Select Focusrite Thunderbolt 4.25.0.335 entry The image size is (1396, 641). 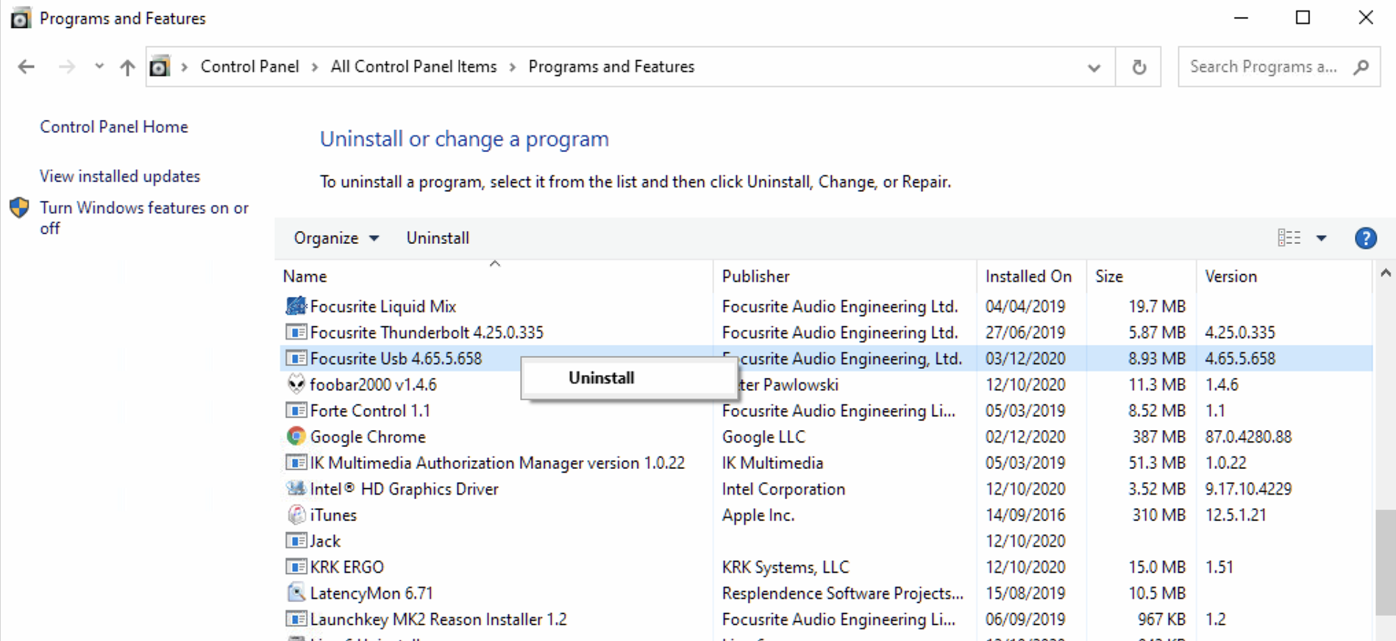coord(427,332)
